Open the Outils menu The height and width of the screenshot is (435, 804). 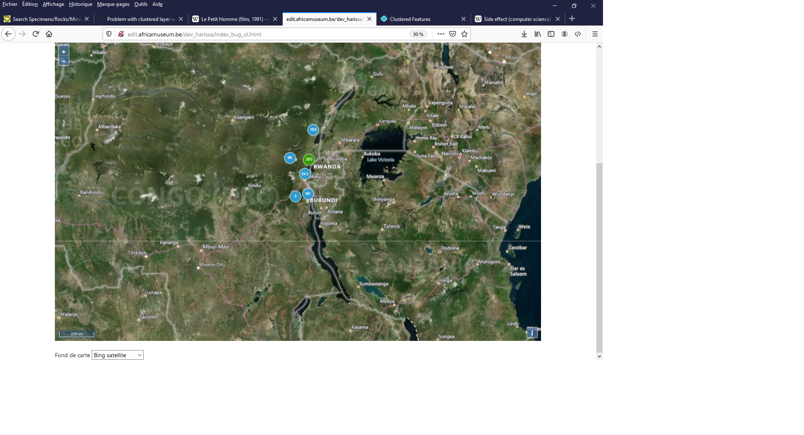pyautogui.click(x=141, y=4)
